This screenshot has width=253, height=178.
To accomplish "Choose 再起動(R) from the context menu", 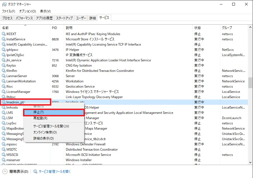I will point(54,118).
